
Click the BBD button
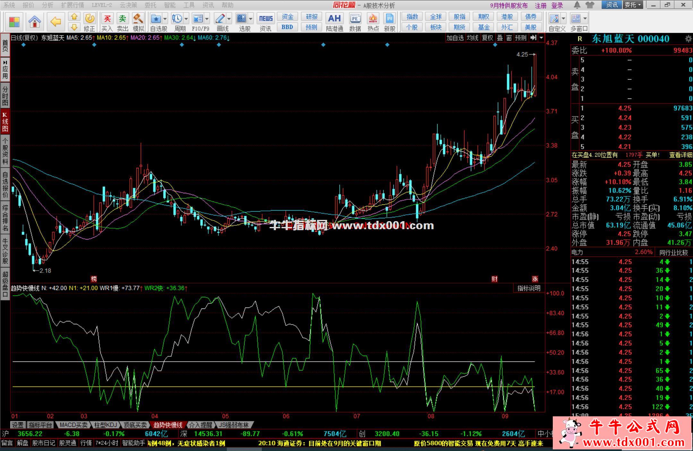point(287,27)
